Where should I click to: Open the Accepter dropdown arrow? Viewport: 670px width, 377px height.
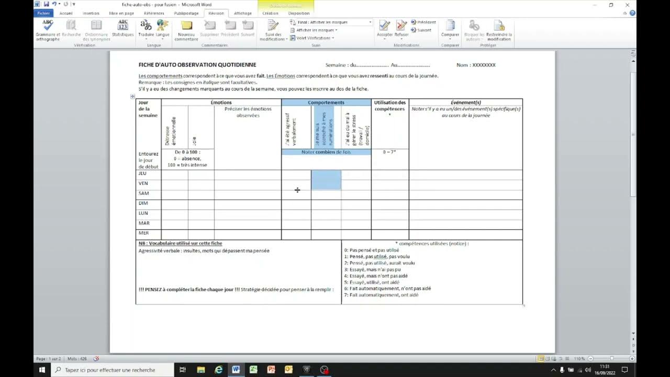[385, 39]
